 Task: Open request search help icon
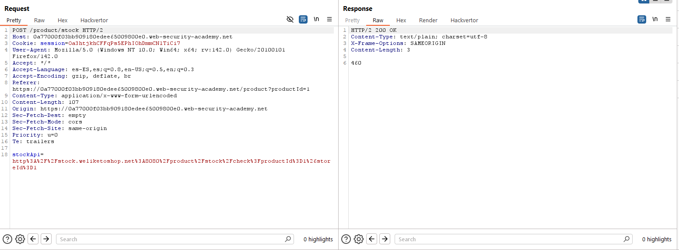coord(7,239)
